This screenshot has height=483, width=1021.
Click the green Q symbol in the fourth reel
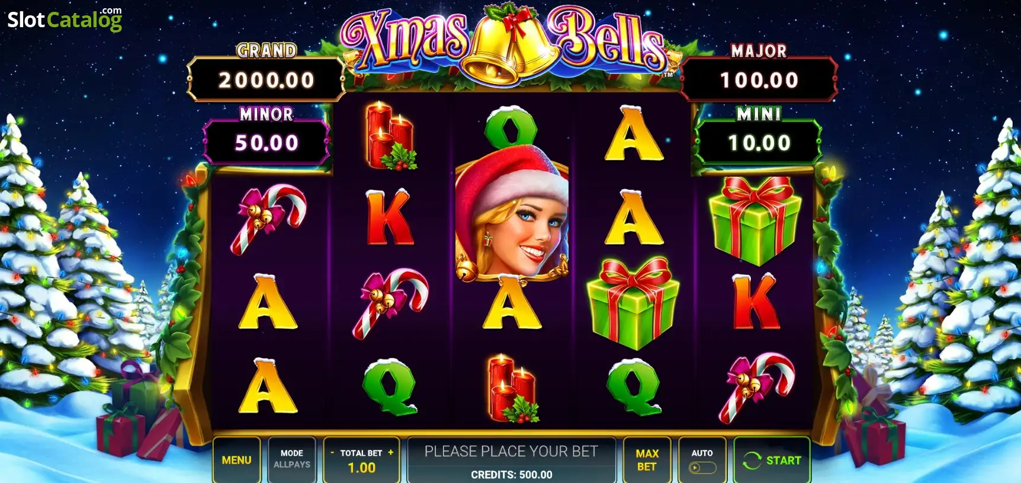pyautogui.click(x=633, y=387)
